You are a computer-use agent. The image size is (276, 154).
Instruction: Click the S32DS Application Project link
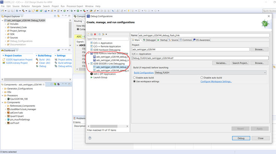(x=19, y=60)
